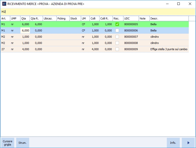Viewport: 196px width, 148px height.
Task: Click the blue play arrow button
Action: (x=188, y=143)
